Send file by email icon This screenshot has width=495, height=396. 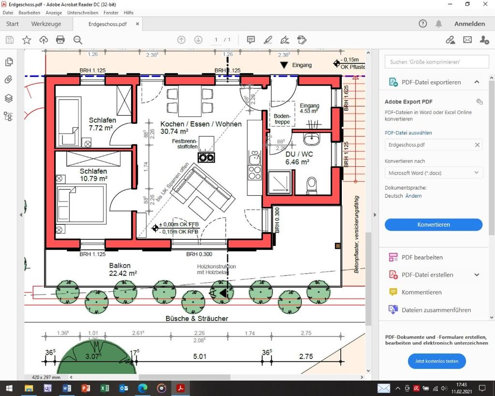pos(467,40)
